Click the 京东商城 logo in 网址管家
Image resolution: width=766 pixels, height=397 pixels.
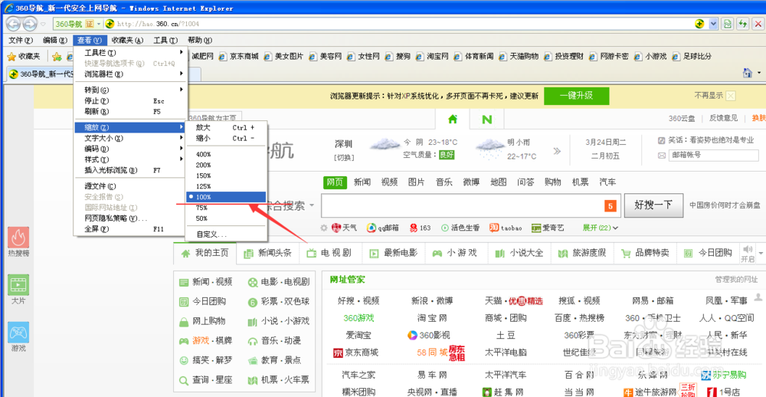click(x=338, y=353)
